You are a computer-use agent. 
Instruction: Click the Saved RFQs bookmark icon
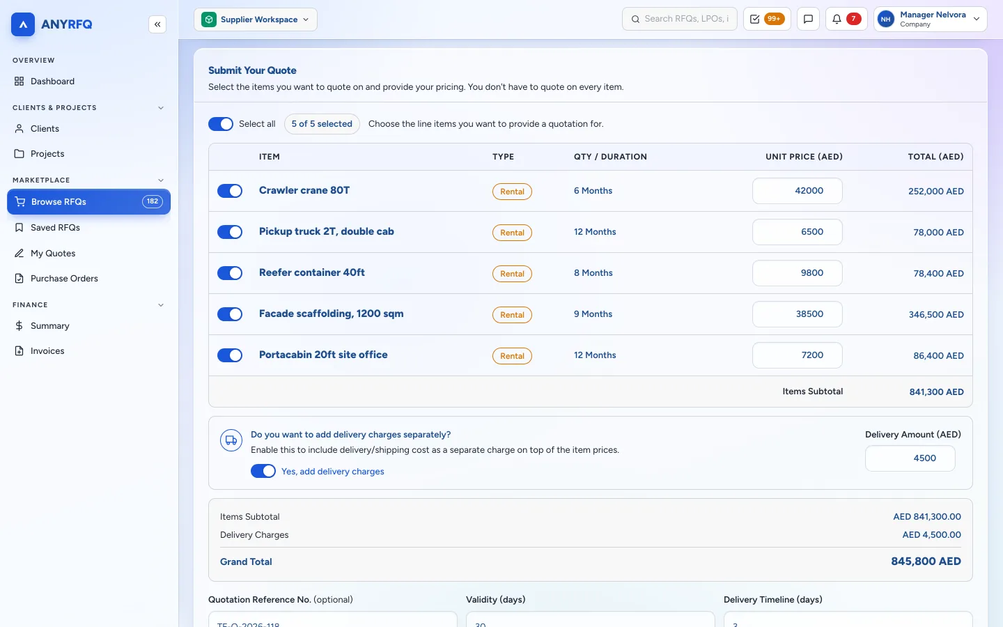19,228
